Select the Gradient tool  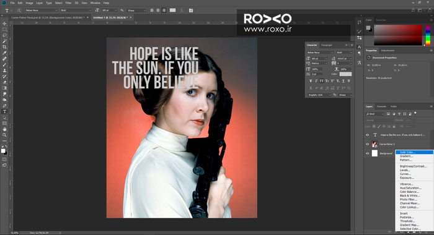click(4, 88)
